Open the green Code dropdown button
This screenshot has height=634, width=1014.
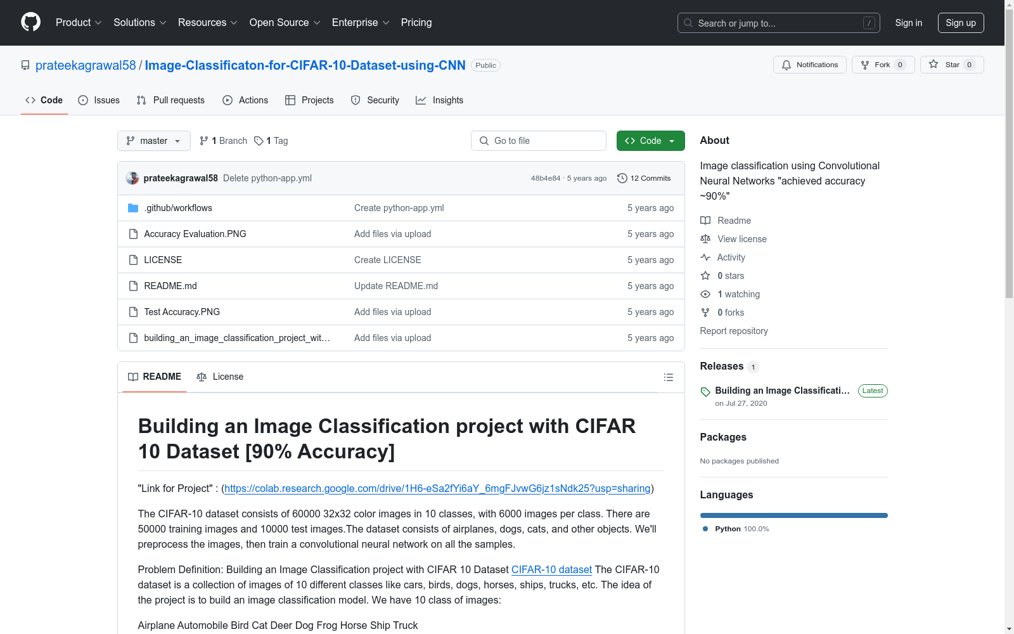(x=650, y=141)
